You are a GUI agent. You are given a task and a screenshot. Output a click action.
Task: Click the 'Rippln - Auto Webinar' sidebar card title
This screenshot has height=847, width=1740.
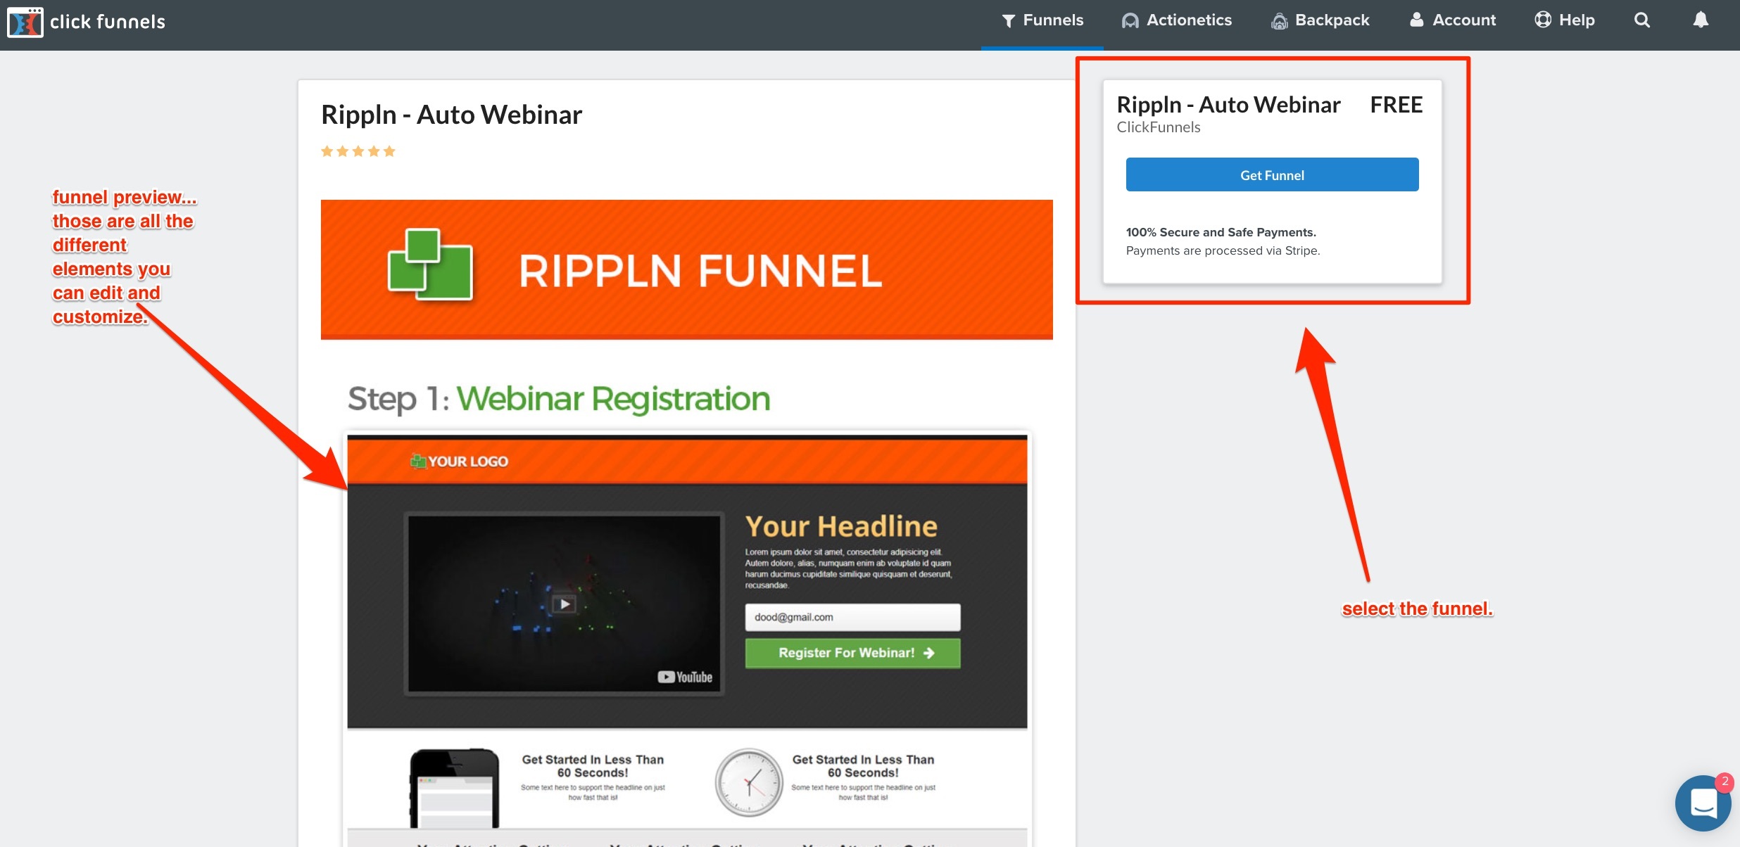1228,105
